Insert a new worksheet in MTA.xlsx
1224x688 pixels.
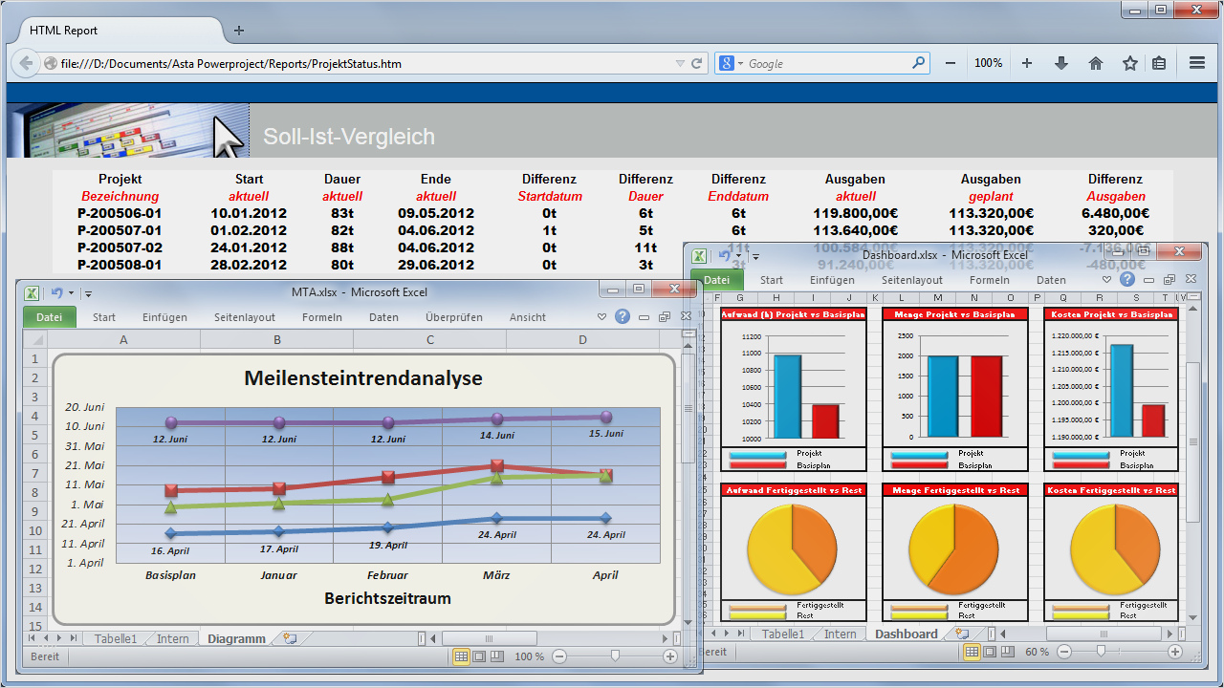pyautogui.click(x=289, y=638)
